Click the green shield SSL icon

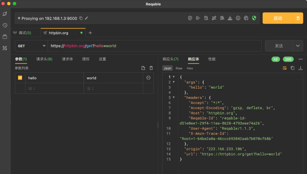click(254, 18)
